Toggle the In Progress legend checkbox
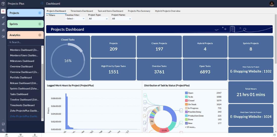The width and height of the screenshot is (277, 137). (x=186, y=108)
